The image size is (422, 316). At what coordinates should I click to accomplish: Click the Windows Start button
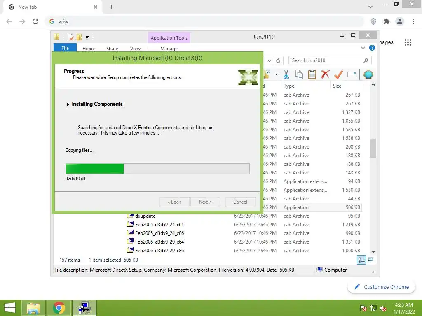10,308
